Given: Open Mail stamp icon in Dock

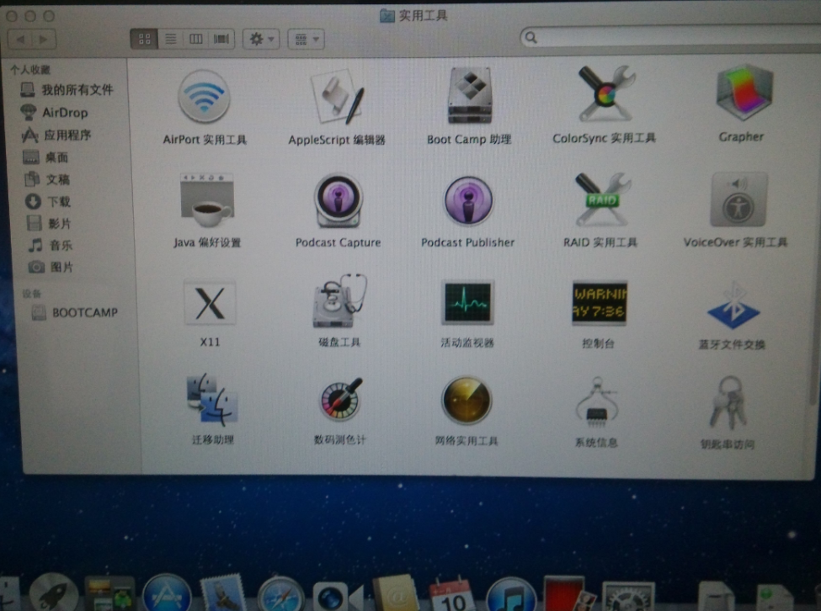Looking at the screenshot, I should 224,593.
